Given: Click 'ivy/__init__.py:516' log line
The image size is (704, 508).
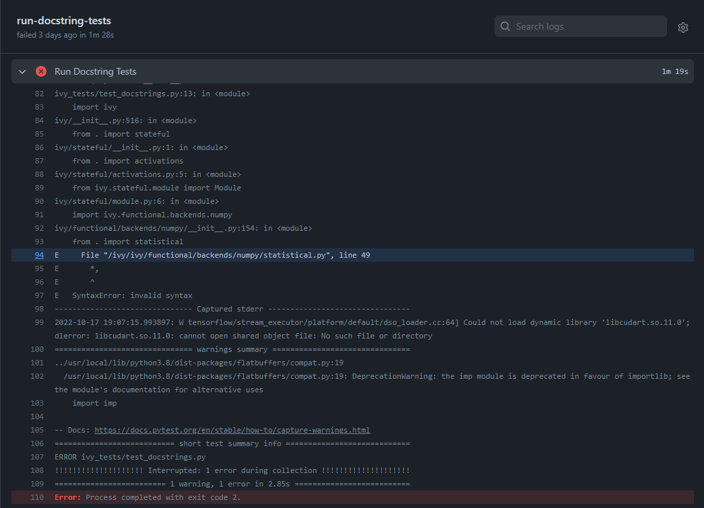Looking at the screenshot, I should pyautogui.click(x=125, y=120).
